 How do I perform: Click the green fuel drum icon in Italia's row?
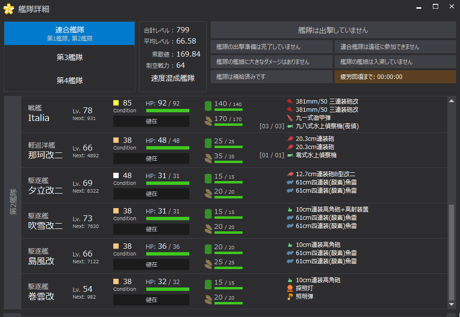coord(208,106)
